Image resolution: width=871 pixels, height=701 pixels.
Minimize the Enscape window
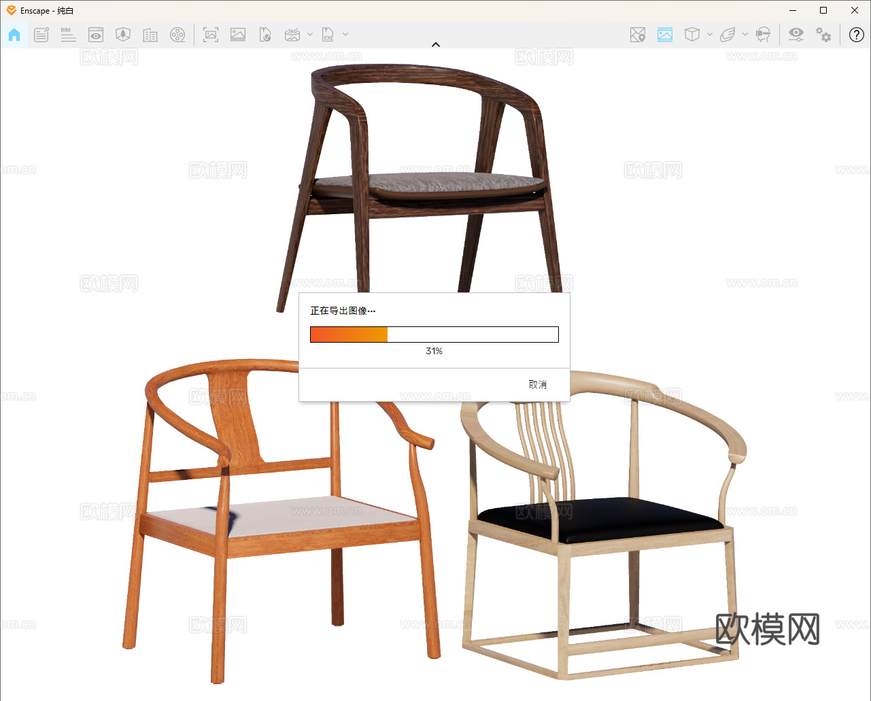[x=793, y=10]
